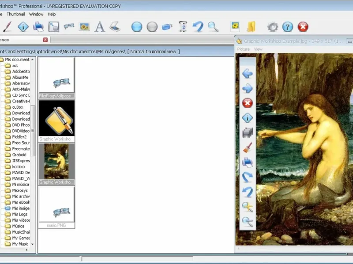353x264 pixels.
Task: Open the Picture menu in viewer window
Action: tap(244, 49)
